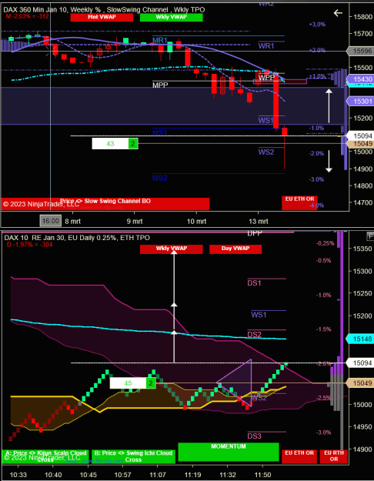
Task: Click the EU RTH OR button
Action: tap(334, 456)
